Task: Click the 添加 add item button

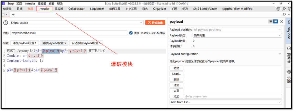Action: pyautogui.click(x=176, y=97)
